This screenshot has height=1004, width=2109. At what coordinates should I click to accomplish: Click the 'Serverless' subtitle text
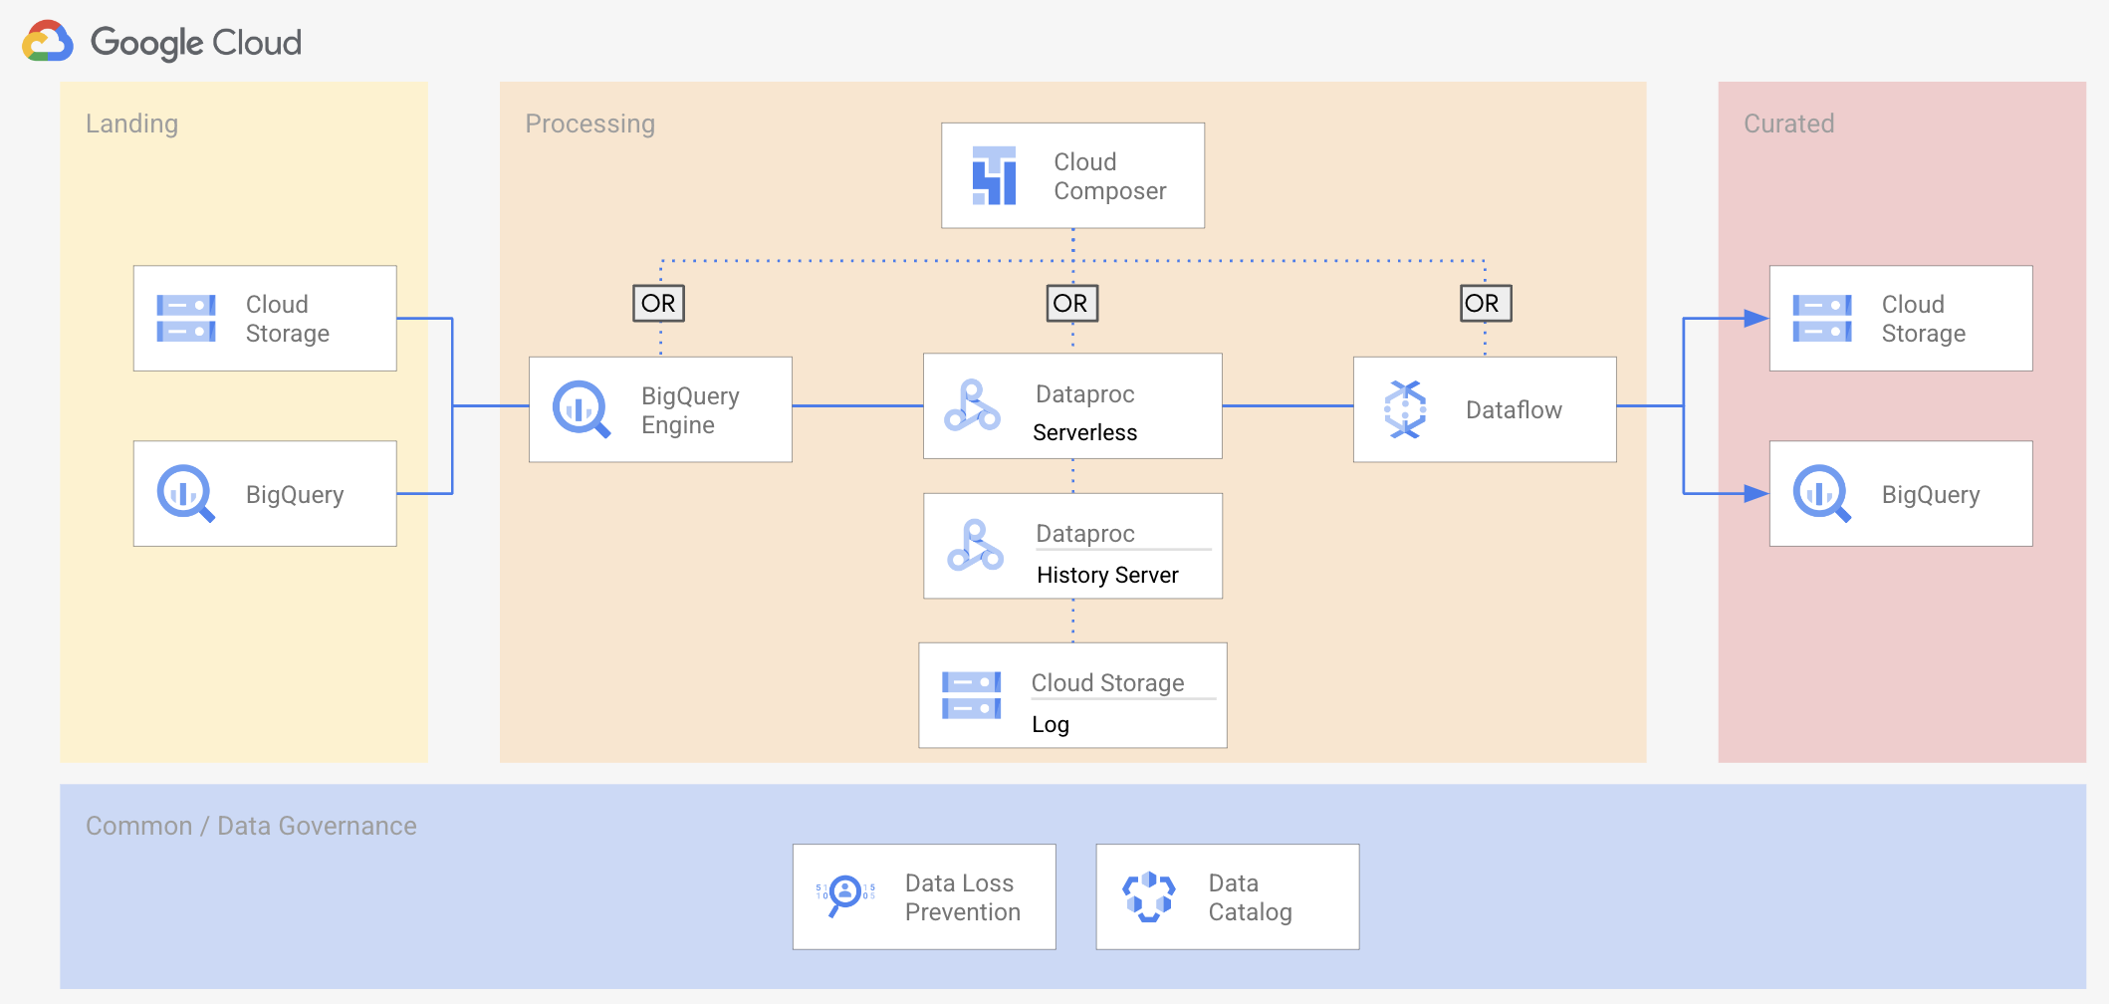click(1084, 432)
